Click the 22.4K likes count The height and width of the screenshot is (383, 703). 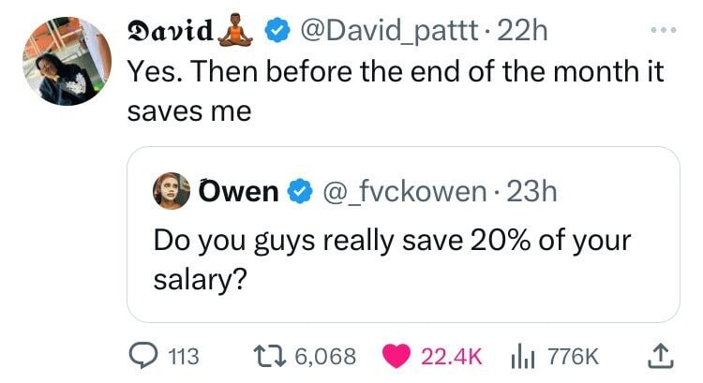click(x=453, y=356)
